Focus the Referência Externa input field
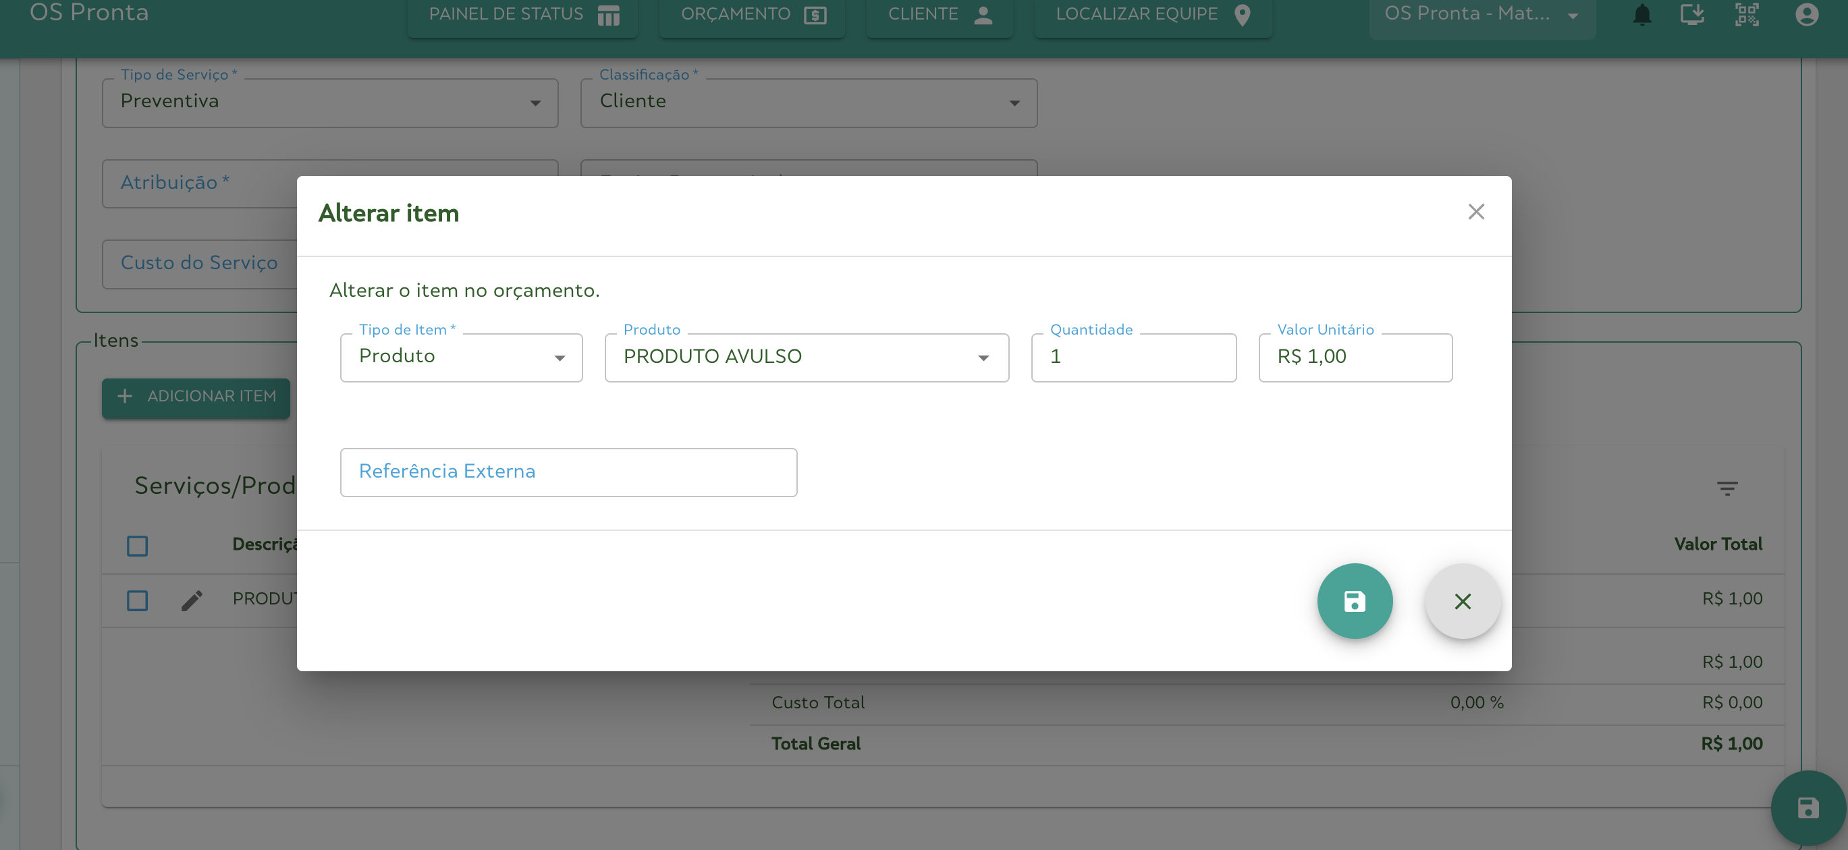1848x850 pixels. pyautogui.click(x=568, y=472)
